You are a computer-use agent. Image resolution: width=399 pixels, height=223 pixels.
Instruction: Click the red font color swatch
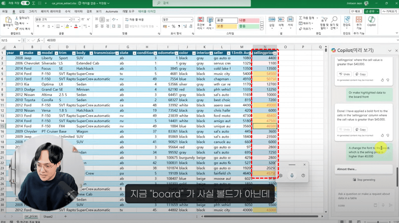(x=75, y=27)
